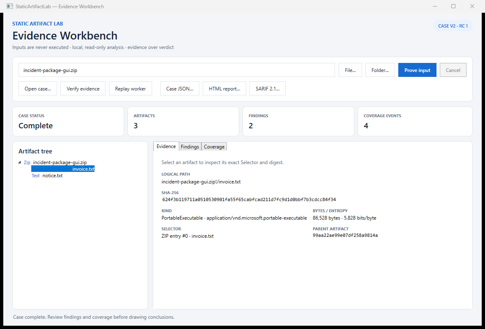Click the Evidence Workbench title
Screen dimensions: 485x329
(x=65, y=36)
